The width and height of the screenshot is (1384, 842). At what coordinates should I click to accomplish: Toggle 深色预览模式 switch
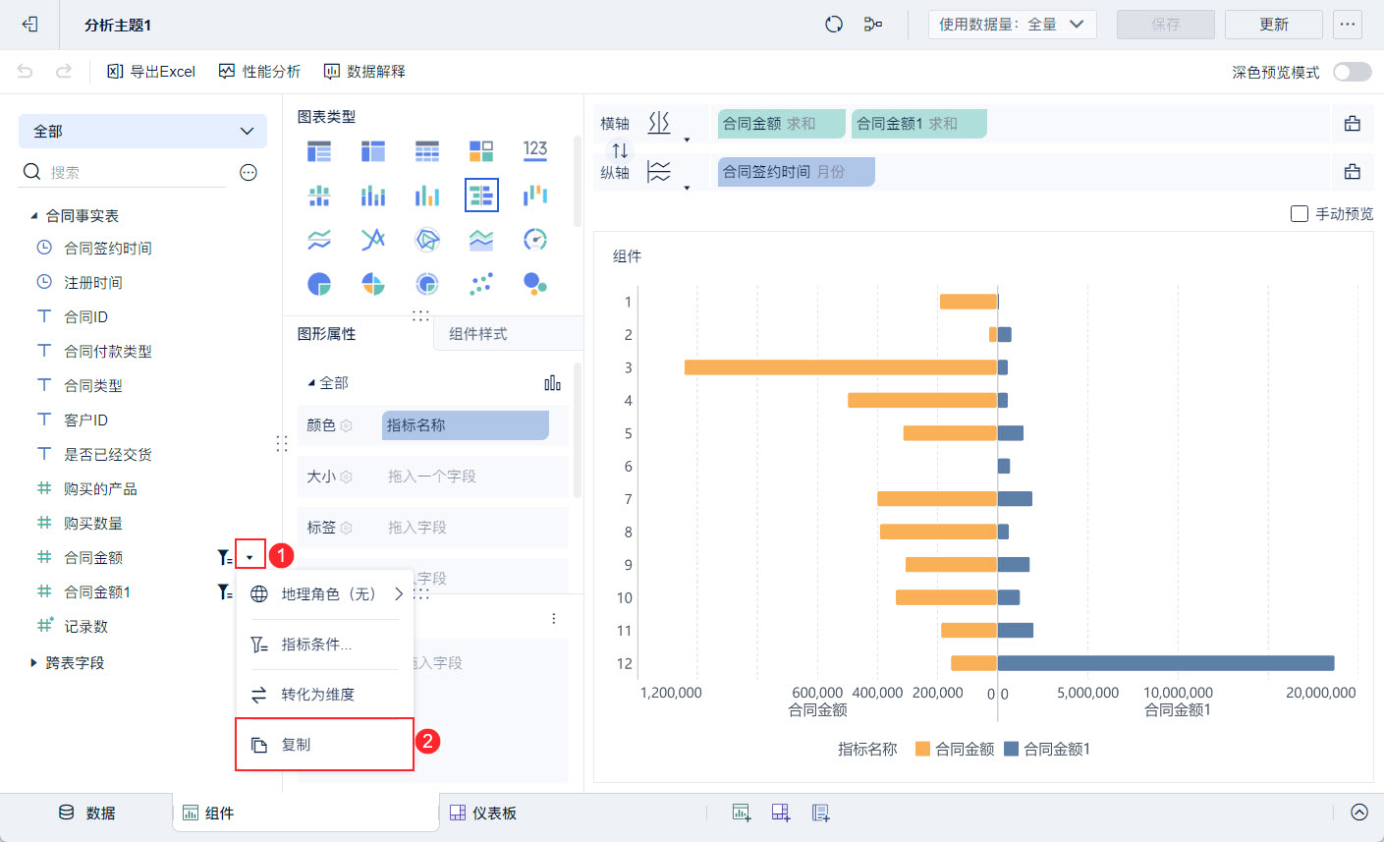coord(1353,72)
